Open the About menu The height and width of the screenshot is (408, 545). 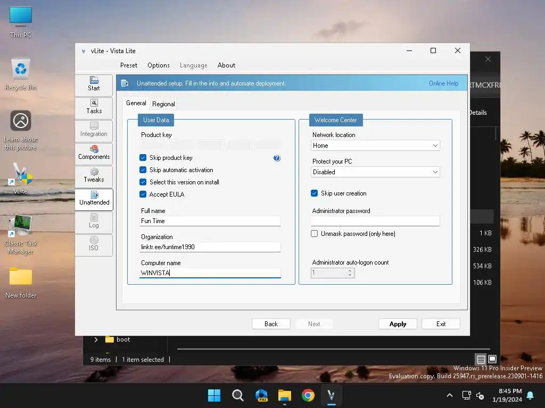[x=226, y=65]
